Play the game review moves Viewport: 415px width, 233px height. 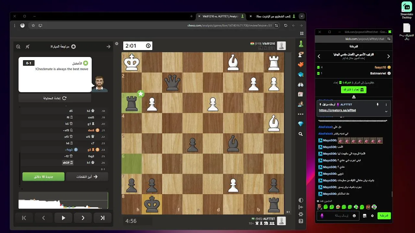click(63, 218)
